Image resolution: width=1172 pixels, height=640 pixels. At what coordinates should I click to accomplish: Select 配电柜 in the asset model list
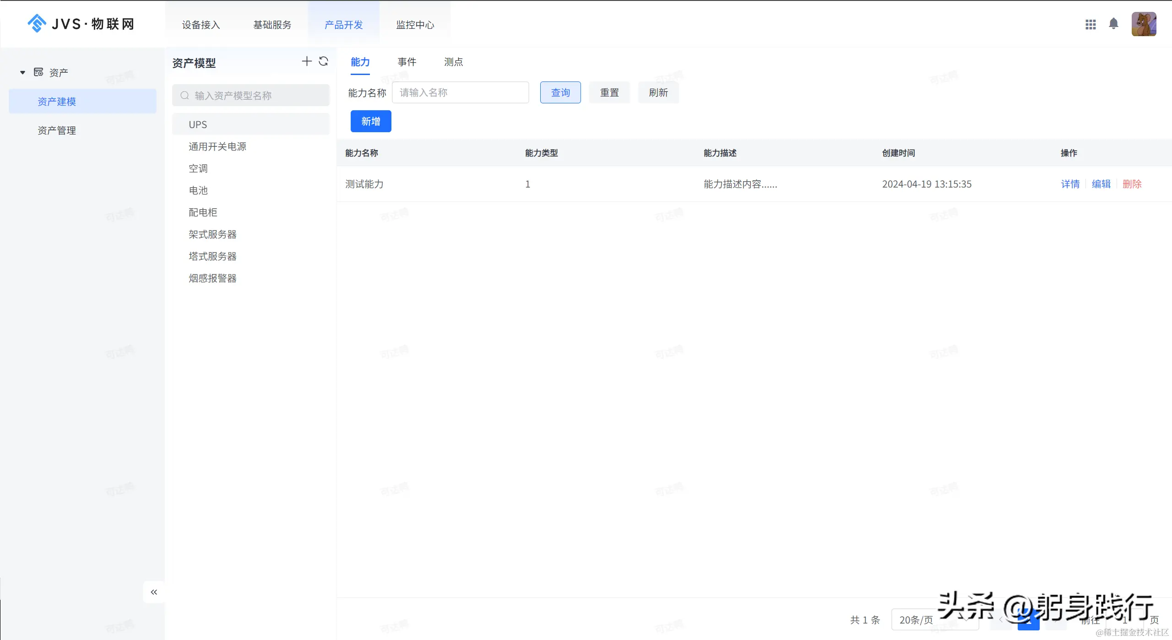[203, 212]
